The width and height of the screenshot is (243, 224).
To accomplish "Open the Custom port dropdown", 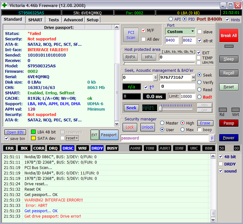I will (180, 31).
